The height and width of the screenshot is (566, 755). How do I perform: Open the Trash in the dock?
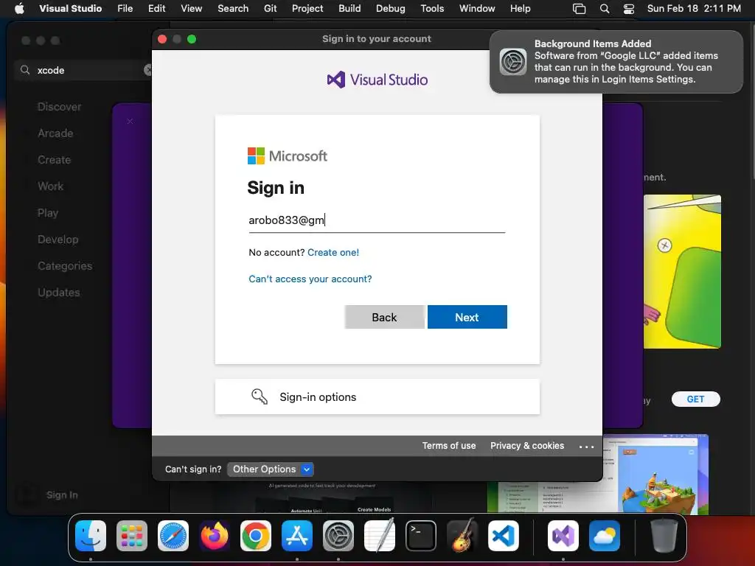(664, 536)
